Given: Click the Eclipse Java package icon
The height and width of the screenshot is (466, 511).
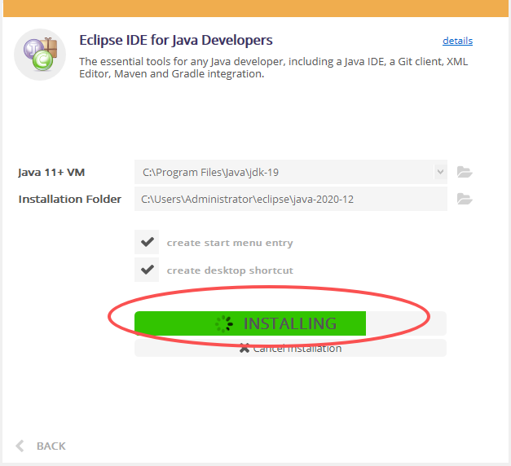Looking at the screenshot, I should (40, 55).
